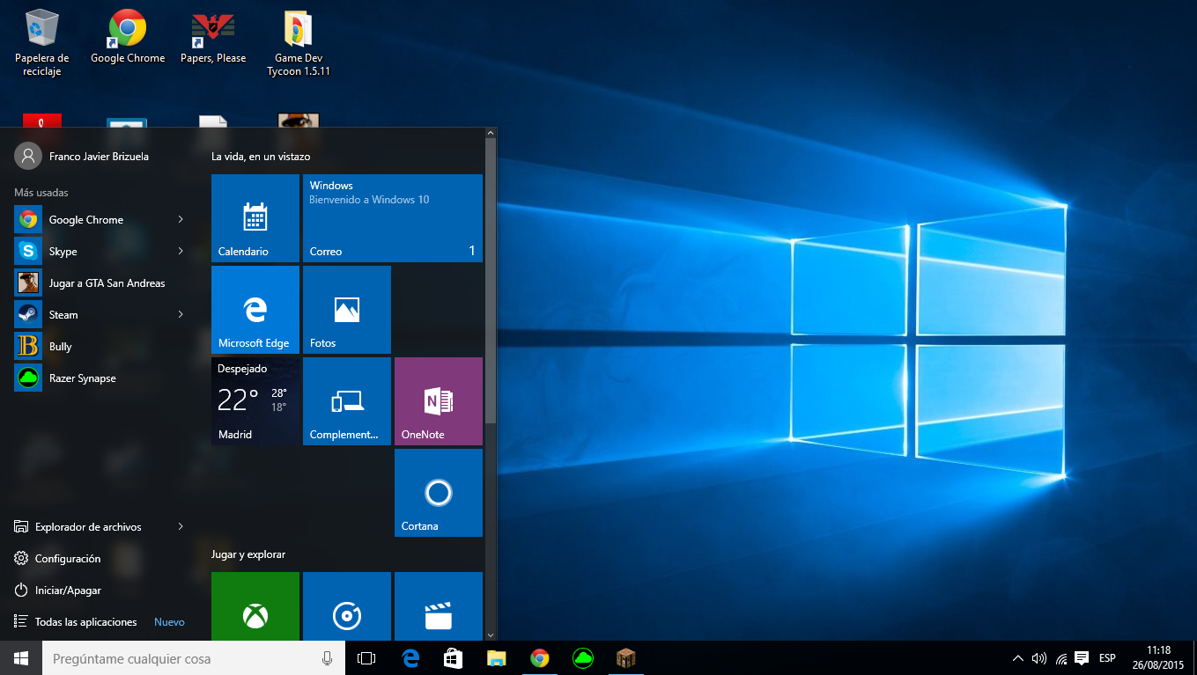This screenshot has height=675, width=1197.
Task: Open the Fotos tile
Action: 347,310
